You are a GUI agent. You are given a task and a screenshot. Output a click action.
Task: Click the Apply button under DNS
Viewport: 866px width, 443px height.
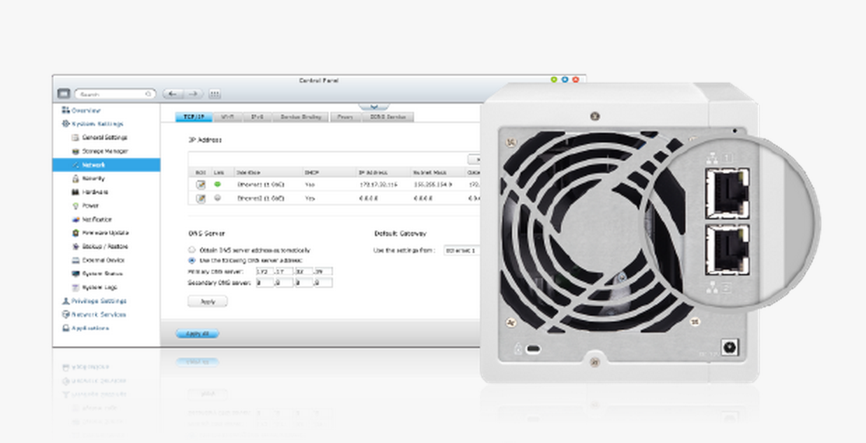coord(208,302)
